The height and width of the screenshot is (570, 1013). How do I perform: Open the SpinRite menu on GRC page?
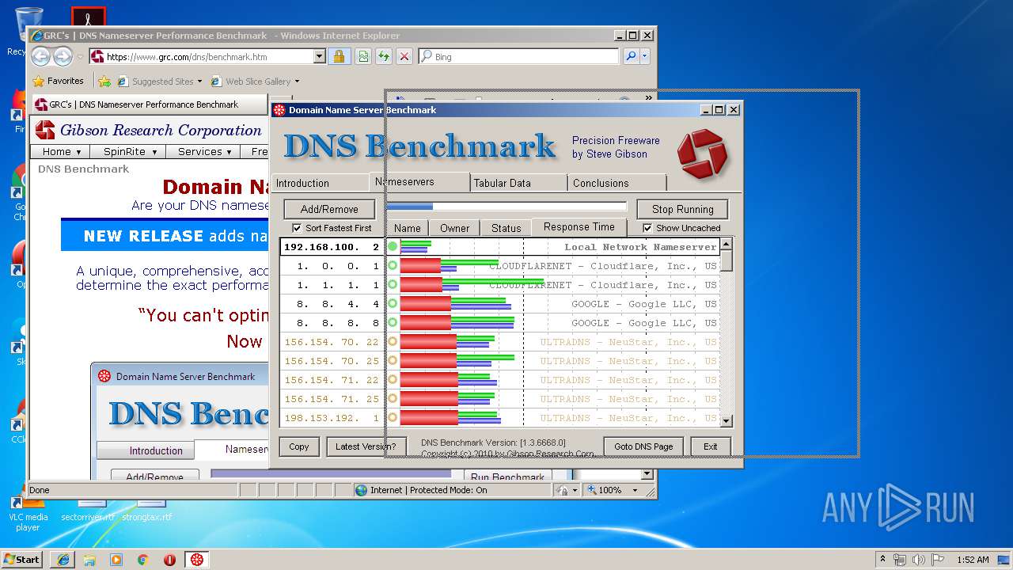coord(130,151)
